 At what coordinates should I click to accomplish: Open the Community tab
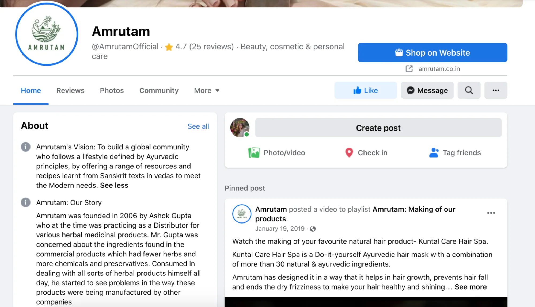coord(158,90)
